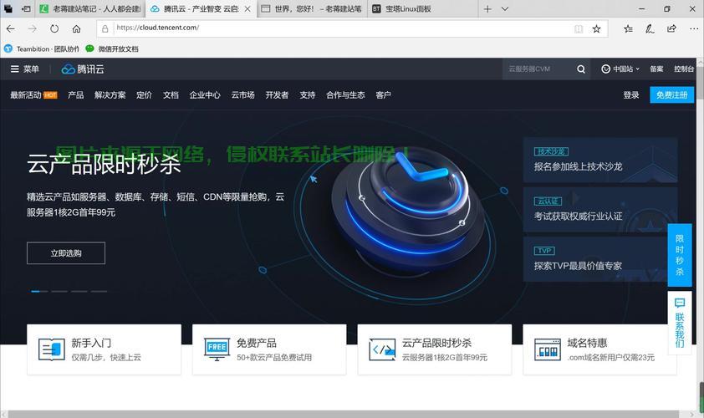Open 微信开放文档 bookmark
This screenshot has width=704, height=418.
click(112, 48)
